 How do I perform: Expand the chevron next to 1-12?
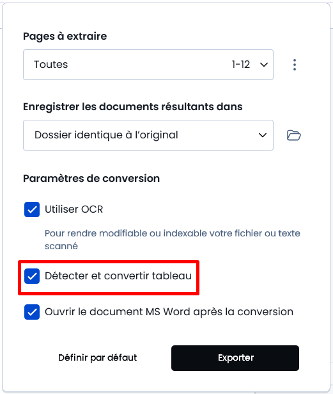click(264, 65)
